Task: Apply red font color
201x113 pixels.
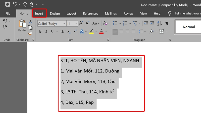Action: (102, 32)
